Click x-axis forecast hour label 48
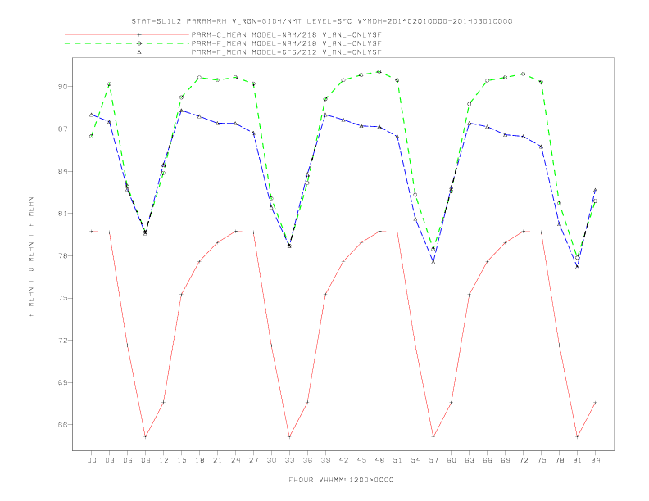The height and width of the screenshot is (501, 649). 379,460
